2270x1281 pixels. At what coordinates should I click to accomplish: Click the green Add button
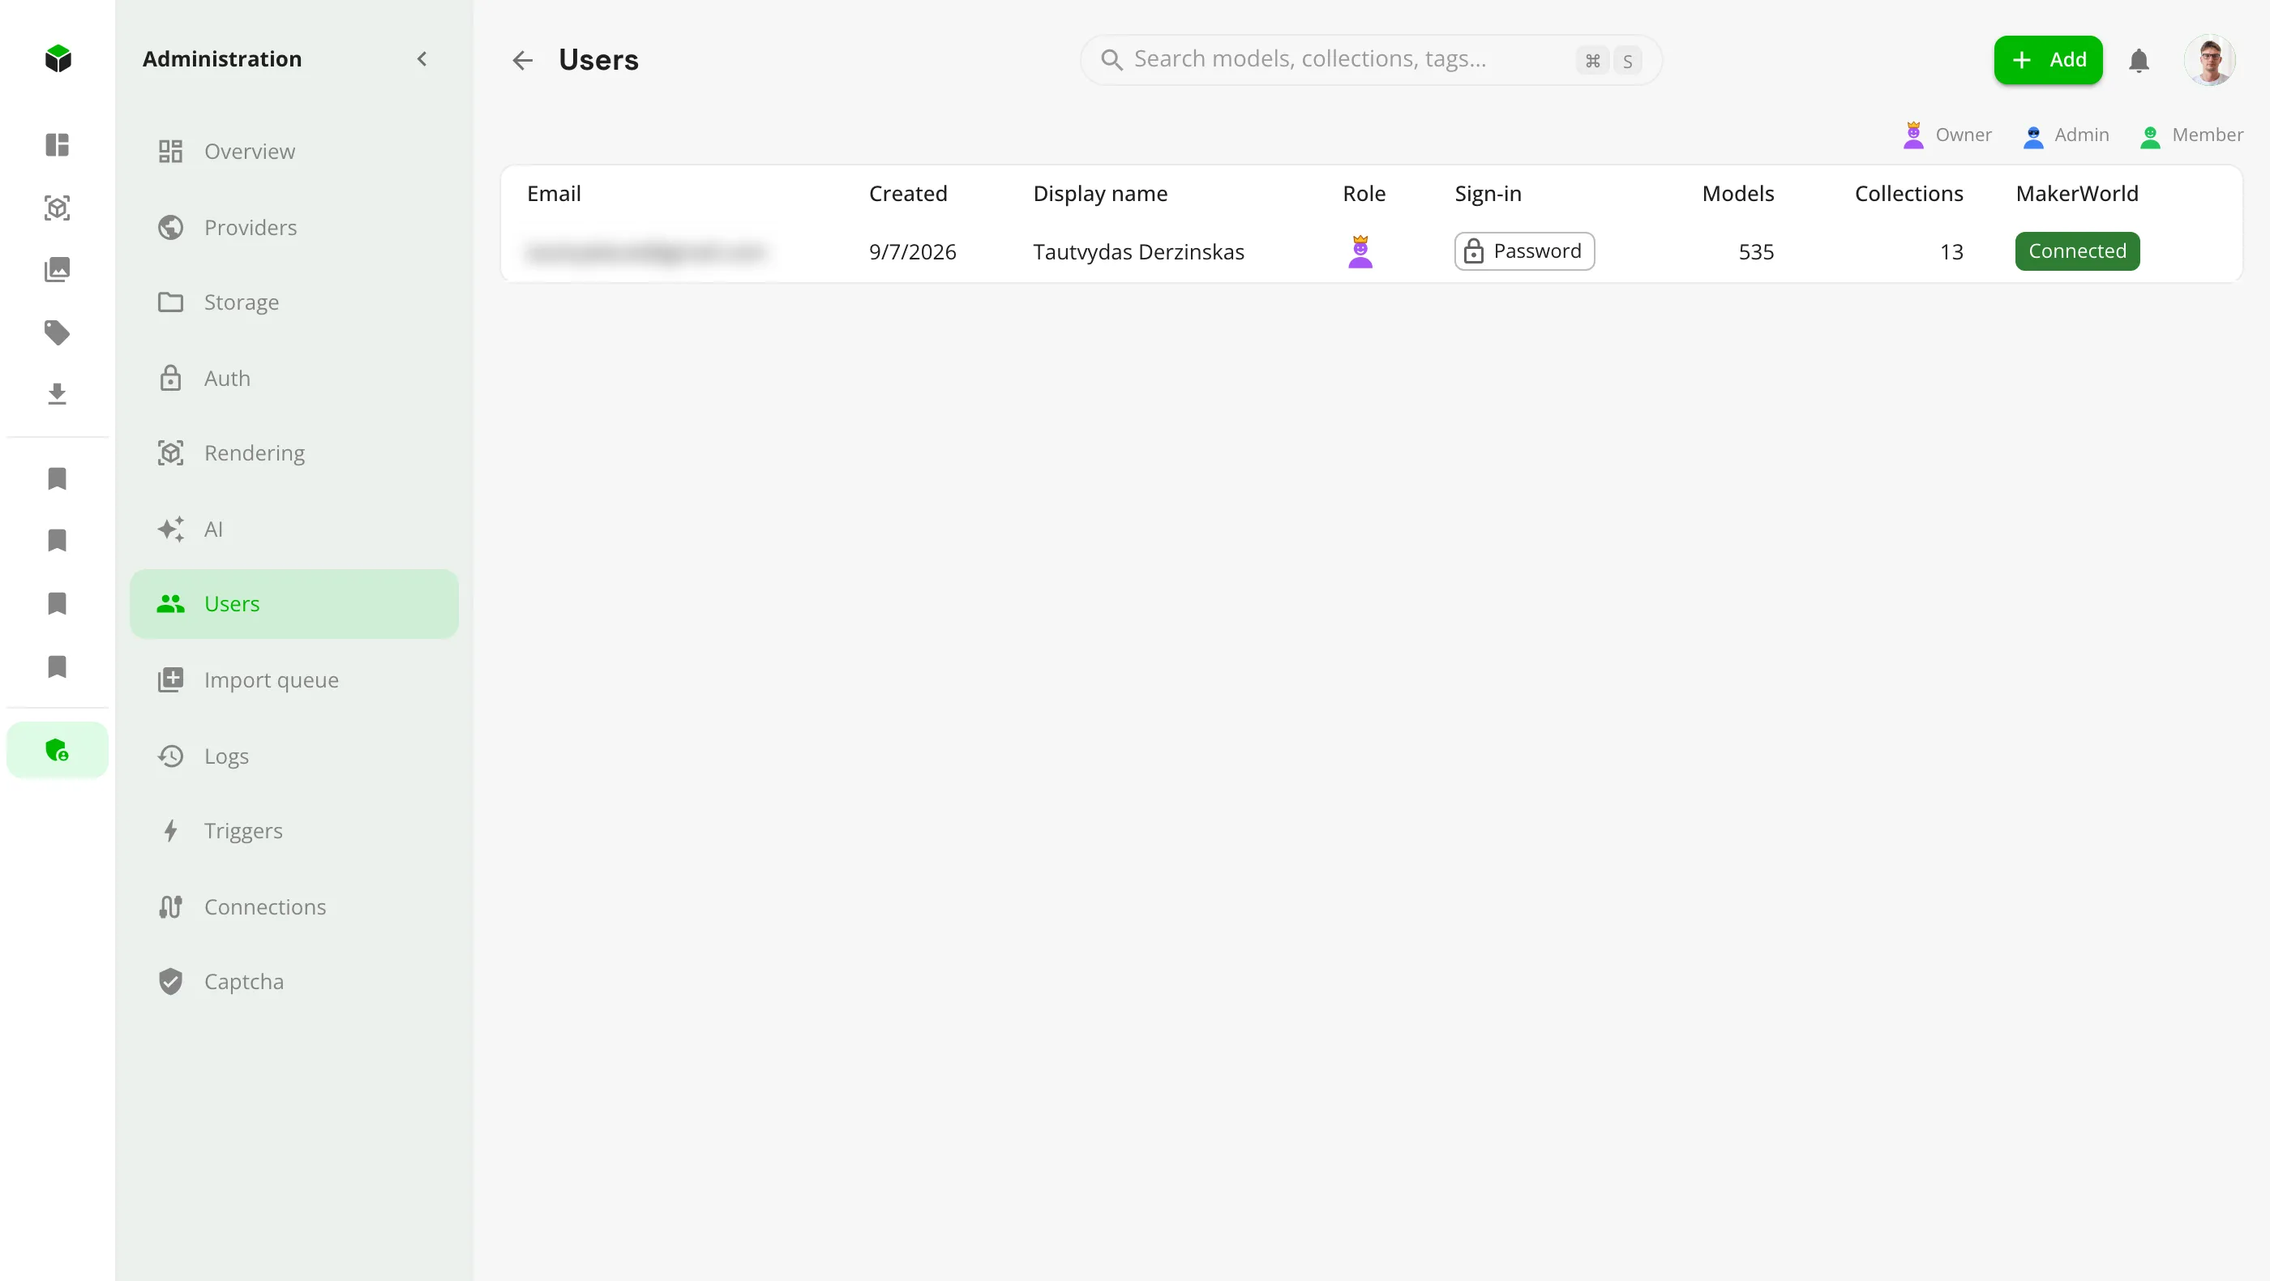[2048, 60]
